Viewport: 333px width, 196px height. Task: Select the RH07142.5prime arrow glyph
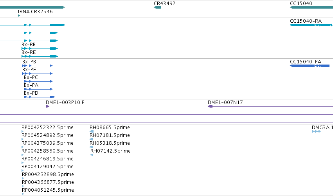(x=92, y=155)
